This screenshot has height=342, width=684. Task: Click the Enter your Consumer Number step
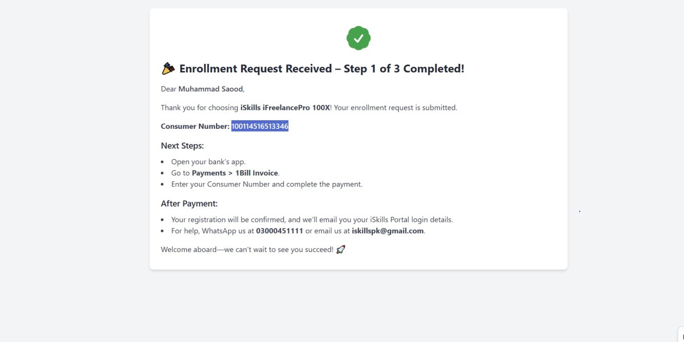coord(267,184)
